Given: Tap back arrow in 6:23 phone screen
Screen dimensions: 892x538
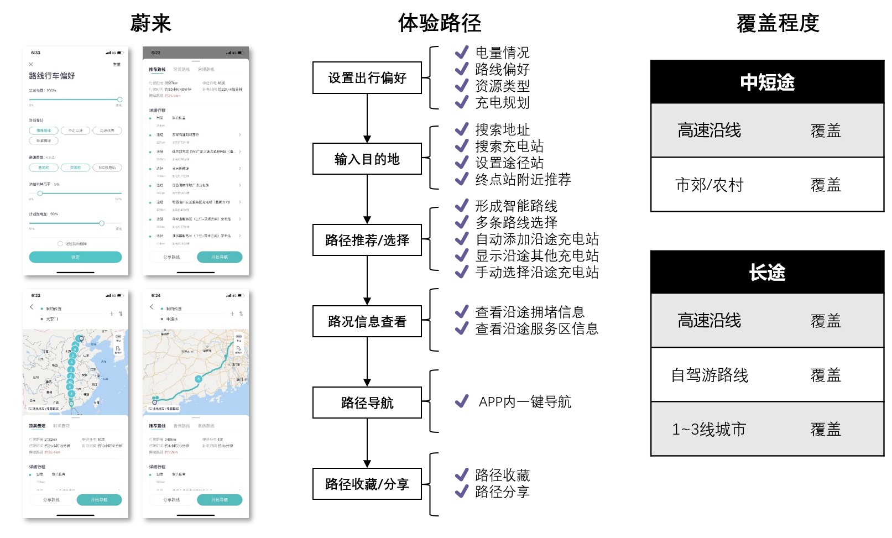Looking at the screenshot, I should (32, 307).
